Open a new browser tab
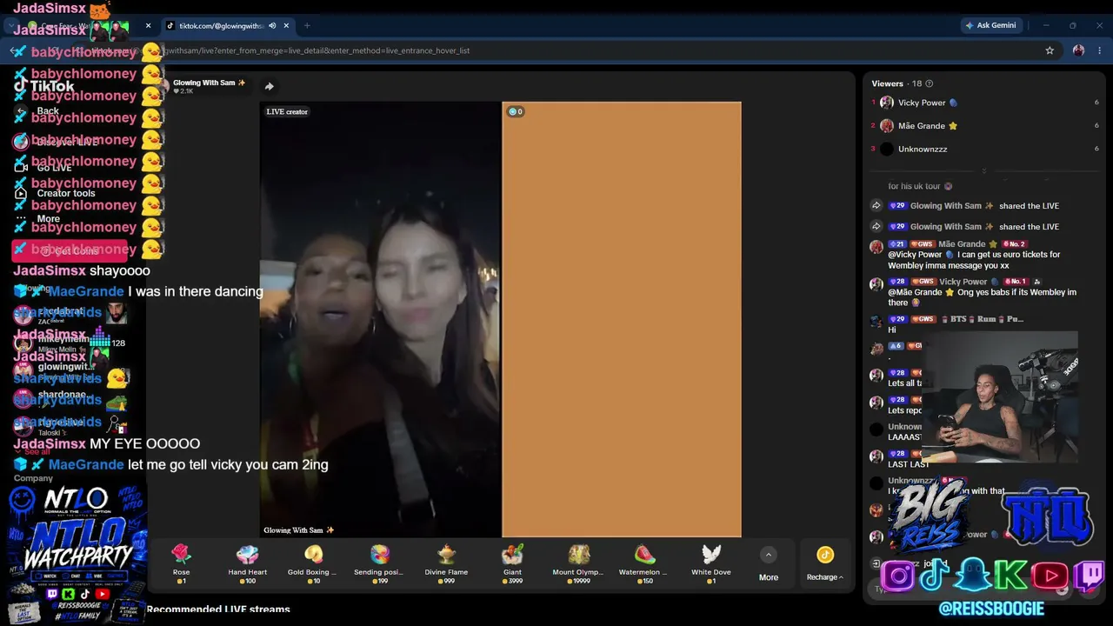This screenshot has width=1113, height=626. coord(306,26)
